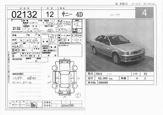The image size is (163, 115).
Task: Click the 出品No. header label
Action: coord(24,8)
